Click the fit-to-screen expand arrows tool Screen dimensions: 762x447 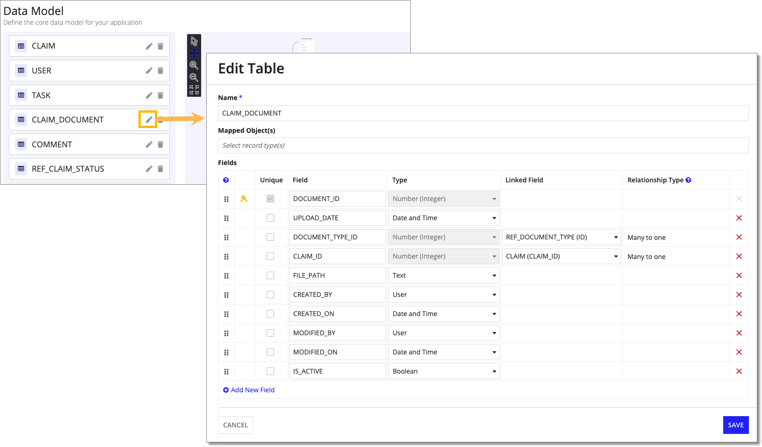(194, 90)
